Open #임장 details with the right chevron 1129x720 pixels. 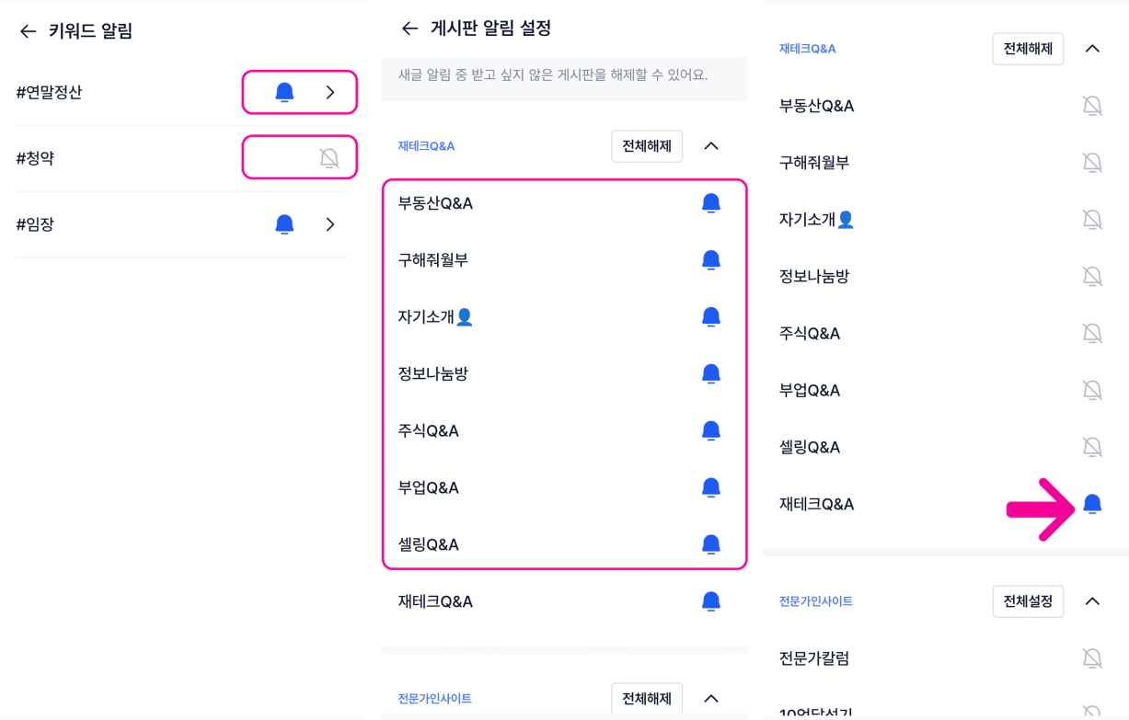pos(330,224)
